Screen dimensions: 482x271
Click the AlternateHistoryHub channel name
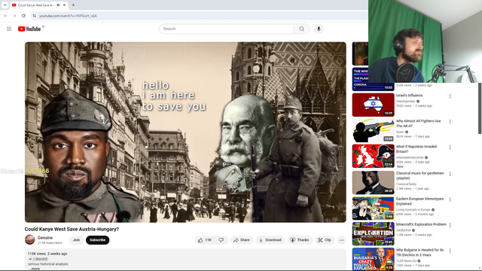point(410,157)
